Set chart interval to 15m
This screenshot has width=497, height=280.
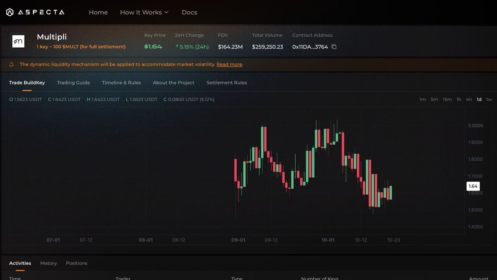point(447,99)
